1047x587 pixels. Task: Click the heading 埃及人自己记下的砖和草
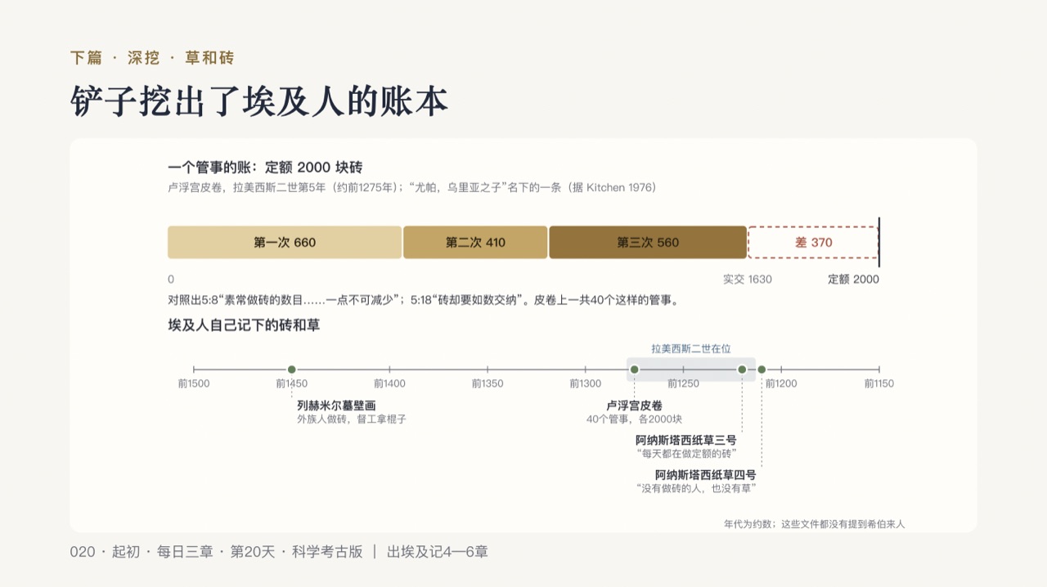244,325
